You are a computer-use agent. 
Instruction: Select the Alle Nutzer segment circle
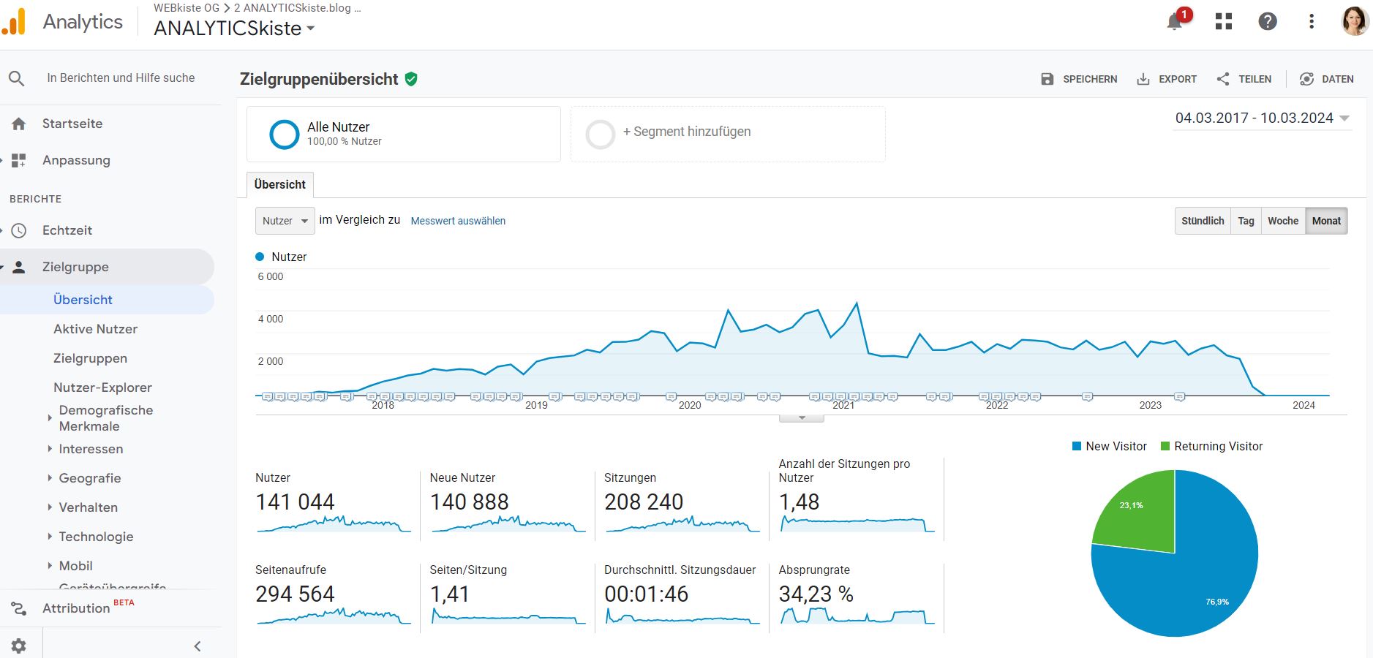[x=285, y=134]
